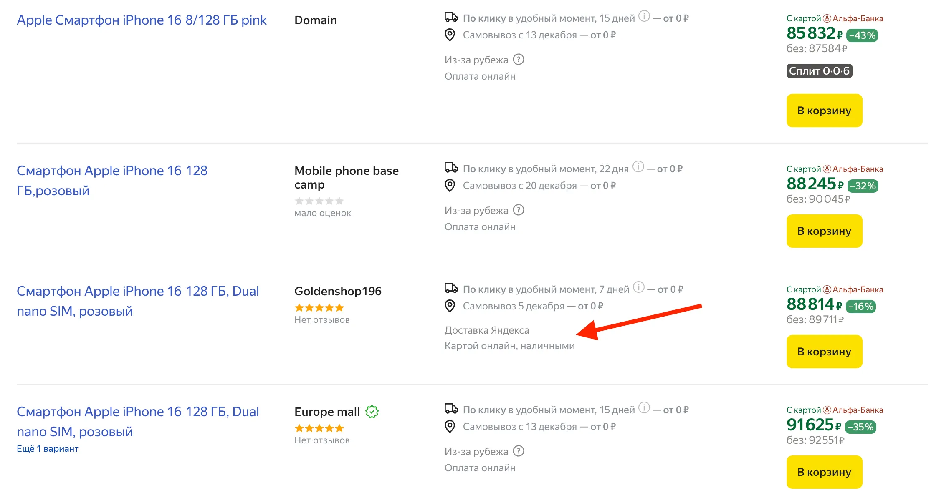Click question mark beside Europe mall's "Из-за рубежа"

point(518,451)
